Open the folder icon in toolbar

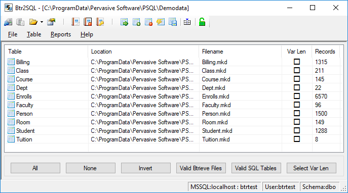[33, 22]
